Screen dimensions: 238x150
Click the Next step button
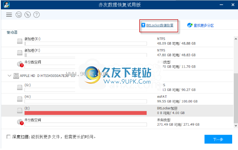click(x=218, y=139)
